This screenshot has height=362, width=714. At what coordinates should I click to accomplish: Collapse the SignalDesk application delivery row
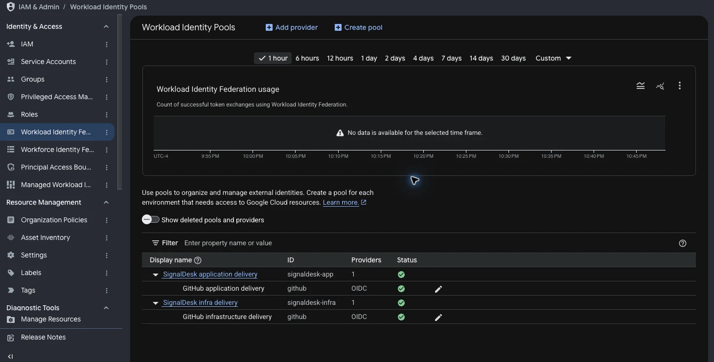(155, 275)
